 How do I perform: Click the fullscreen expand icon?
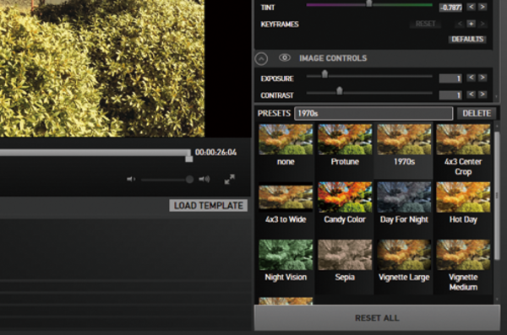tap(230, 179)
